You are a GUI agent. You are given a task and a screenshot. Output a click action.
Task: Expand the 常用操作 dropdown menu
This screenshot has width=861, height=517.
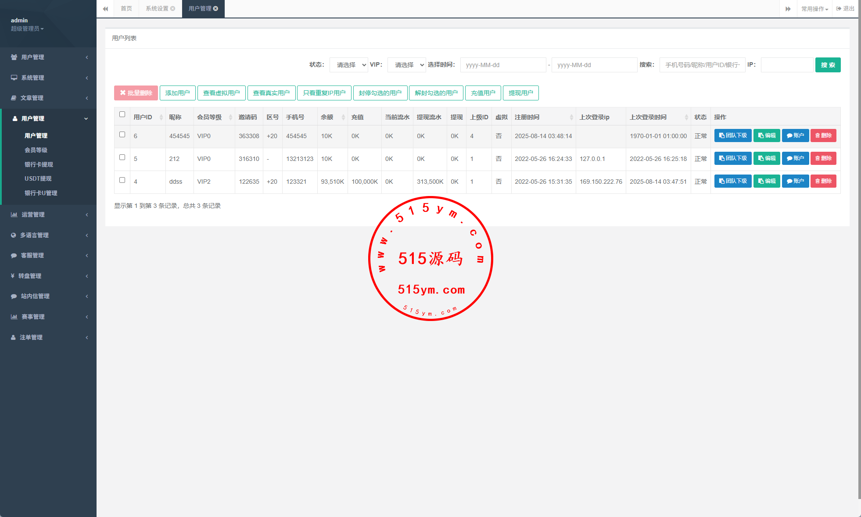[814, 9]
